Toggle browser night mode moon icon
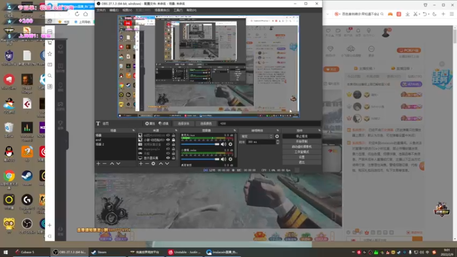The height and width of the screenshot is (257, 457). pyautogui.click(x=435, y=14)
